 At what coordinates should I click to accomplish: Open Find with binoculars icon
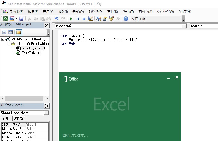coord(48,19)
